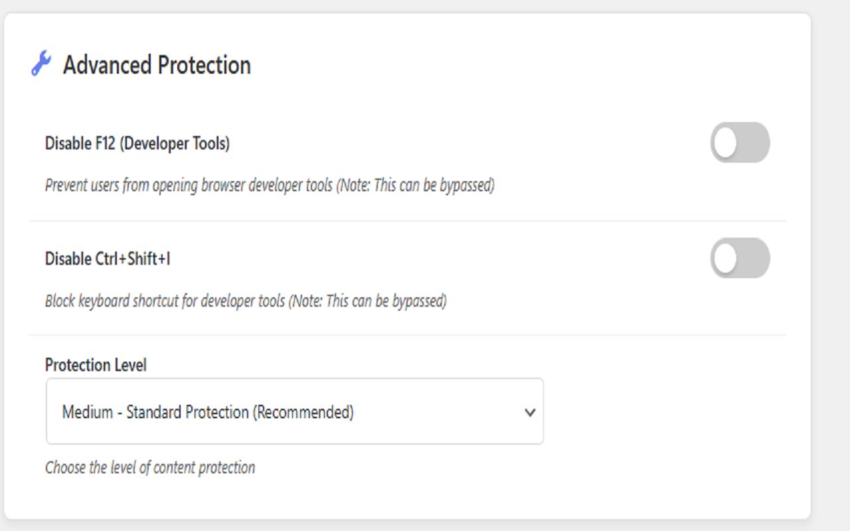Click "Prevent users from opening browser developer tools" text
The width and height of the screenshot is (850, 531).
point(189,185)
